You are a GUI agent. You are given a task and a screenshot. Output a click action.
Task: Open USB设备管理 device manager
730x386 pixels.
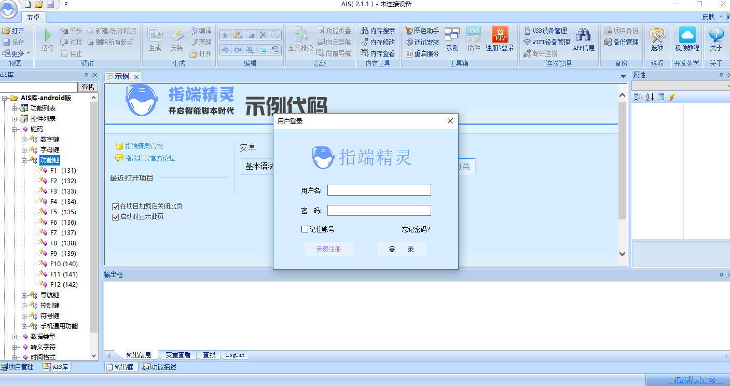[x=546, y=31]
